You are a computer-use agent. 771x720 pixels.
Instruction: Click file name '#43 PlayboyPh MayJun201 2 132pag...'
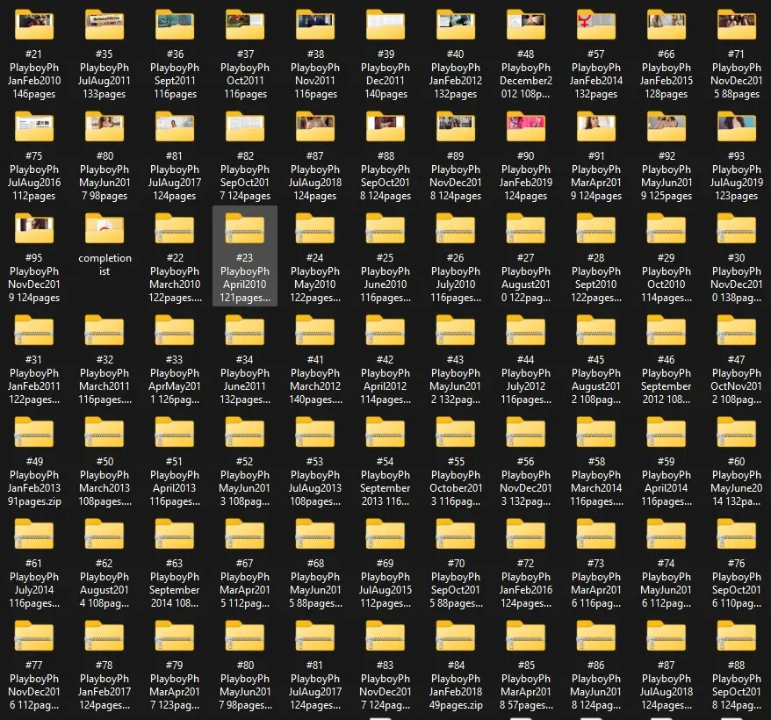pos(456,379)
